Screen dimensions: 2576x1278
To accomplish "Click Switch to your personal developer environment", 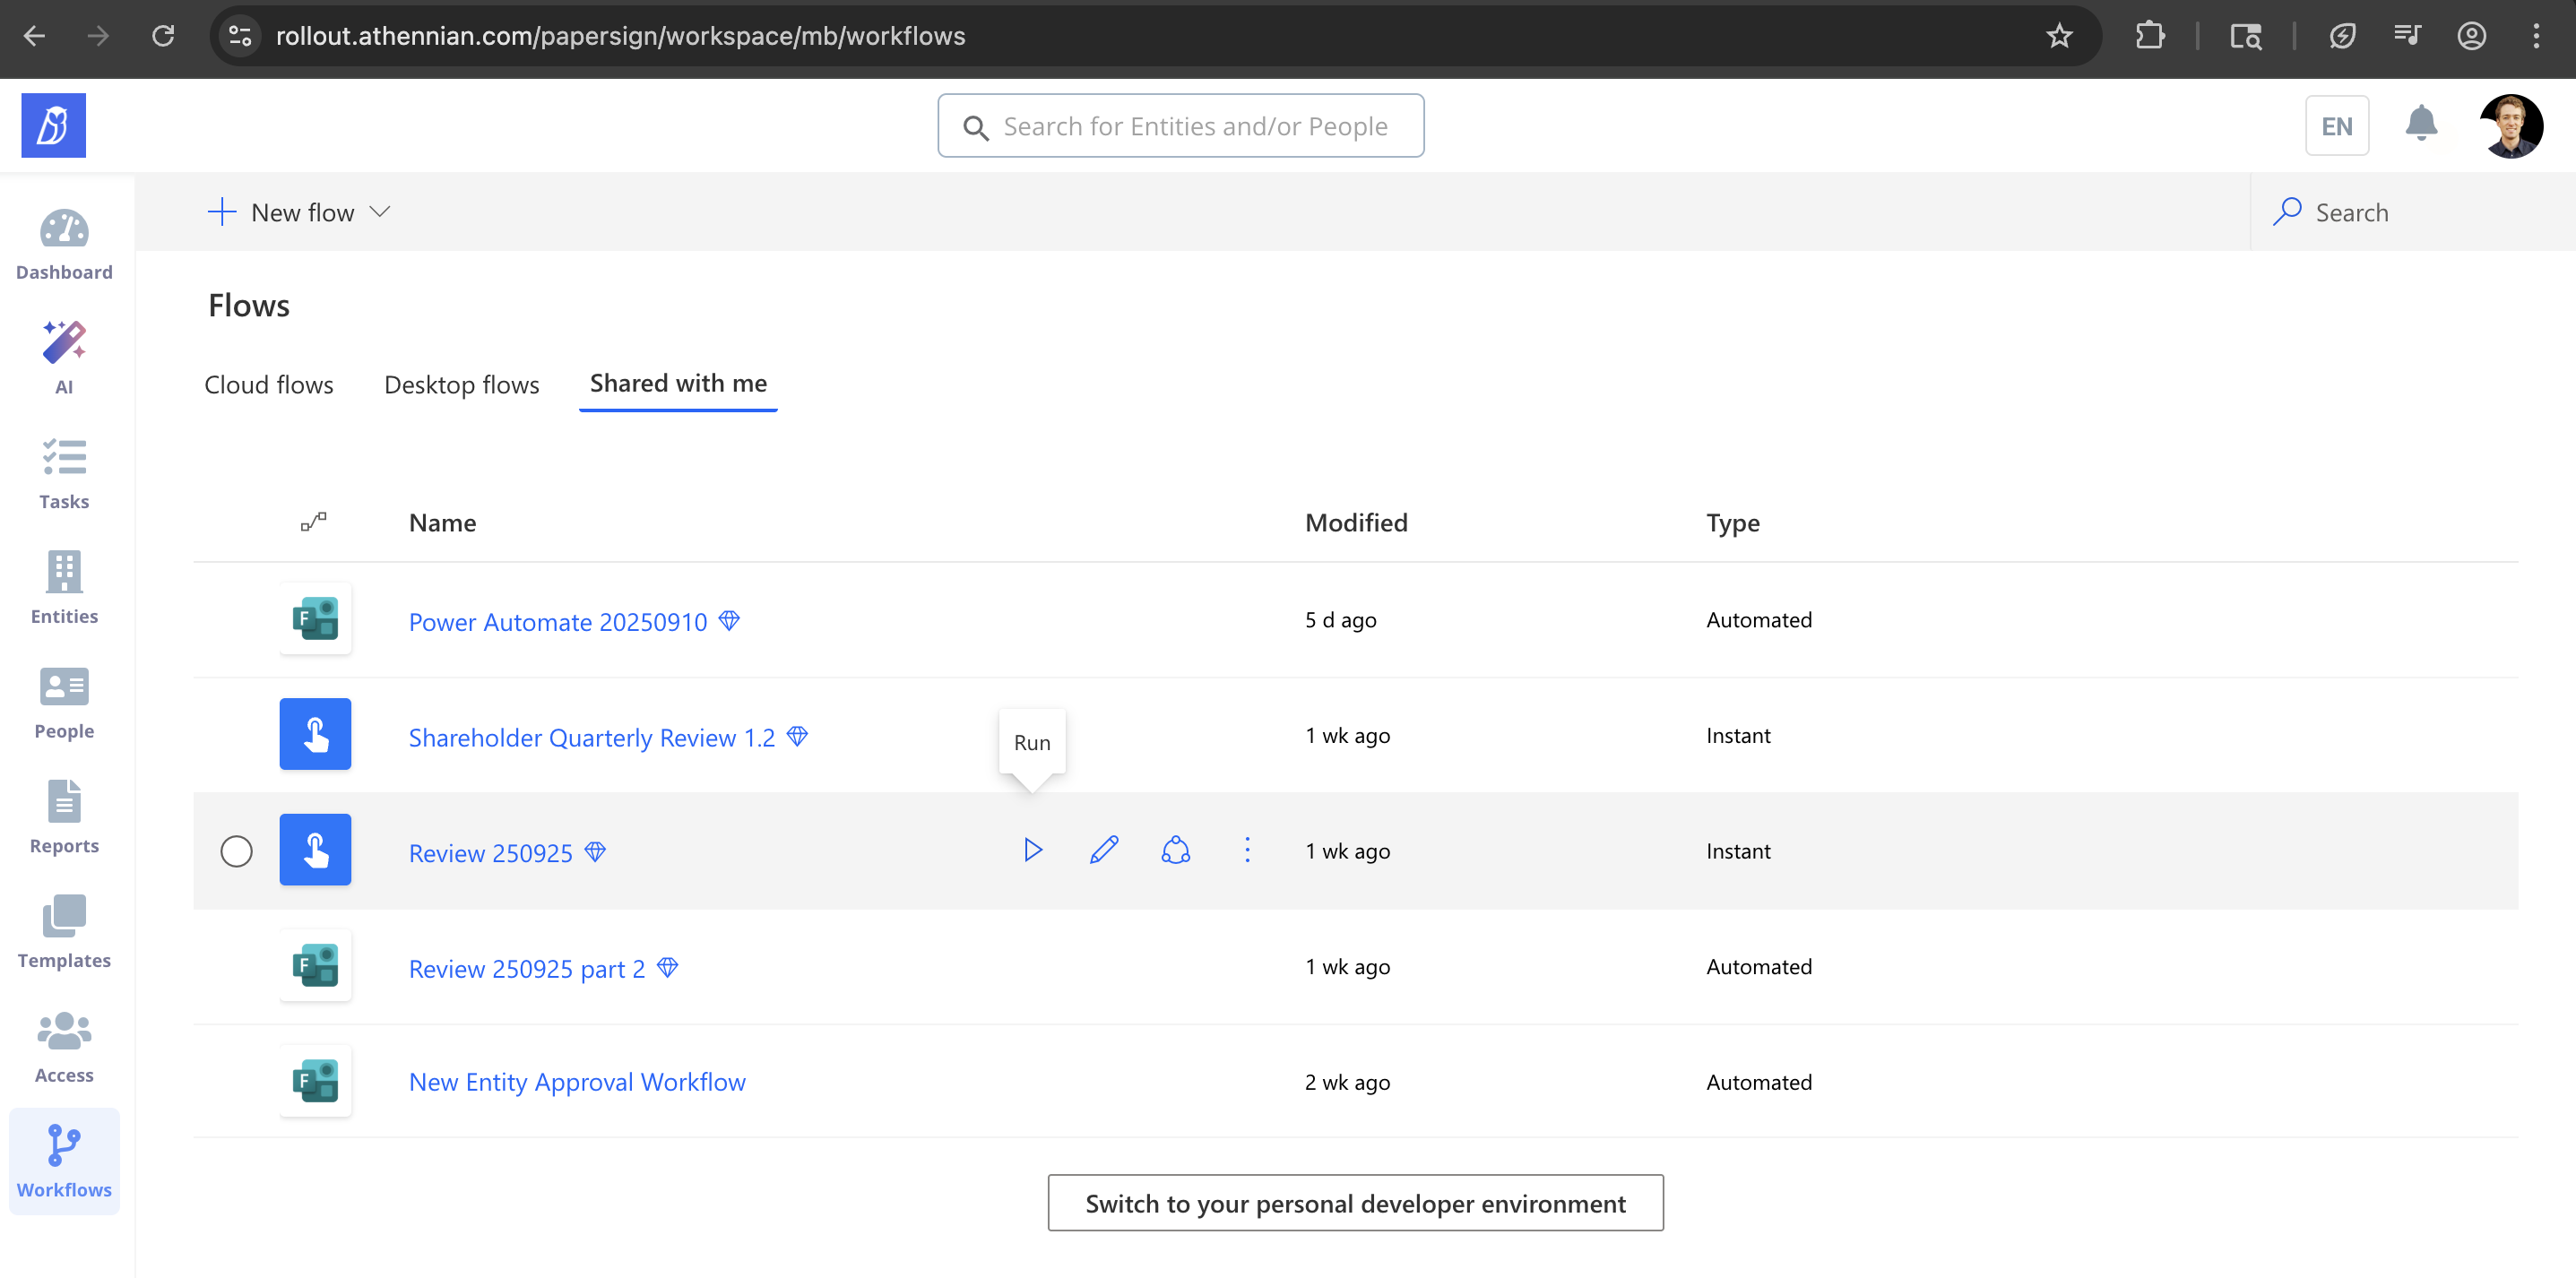I will coord(1355,1203).
